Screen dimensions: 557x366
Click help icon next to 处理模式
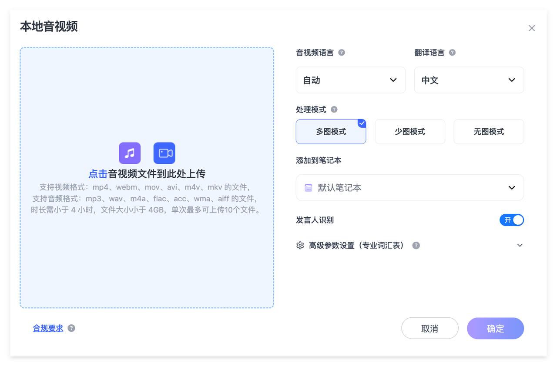click(x=334, y=110)
